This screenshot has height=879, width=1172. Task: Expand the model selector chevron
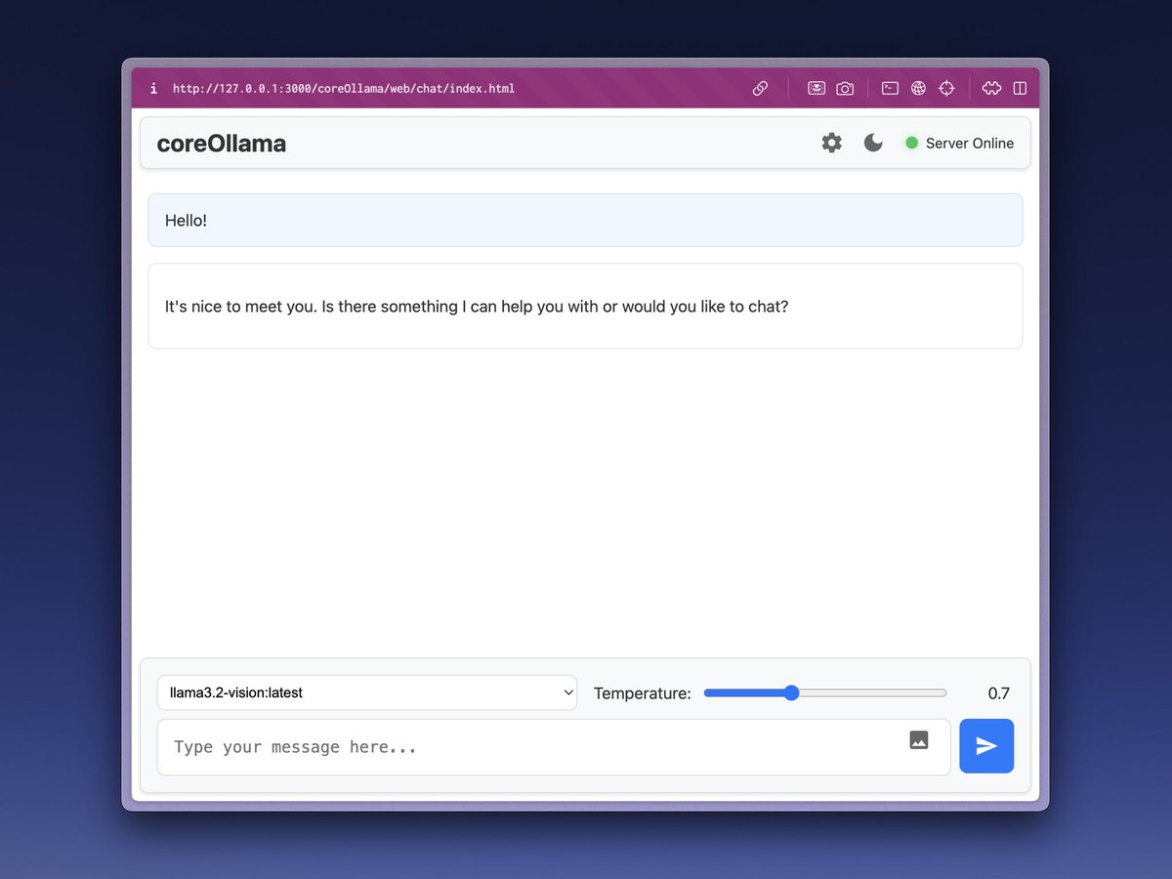(569, 692)
